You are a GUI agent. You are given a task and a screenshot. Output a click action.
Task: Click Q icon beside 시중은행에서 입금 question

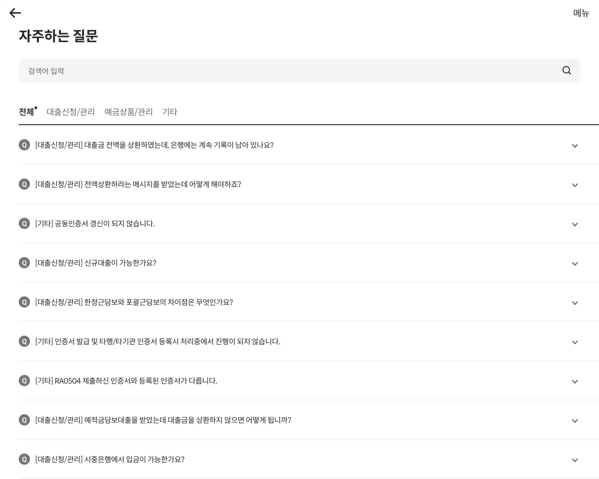pos(24,459)
